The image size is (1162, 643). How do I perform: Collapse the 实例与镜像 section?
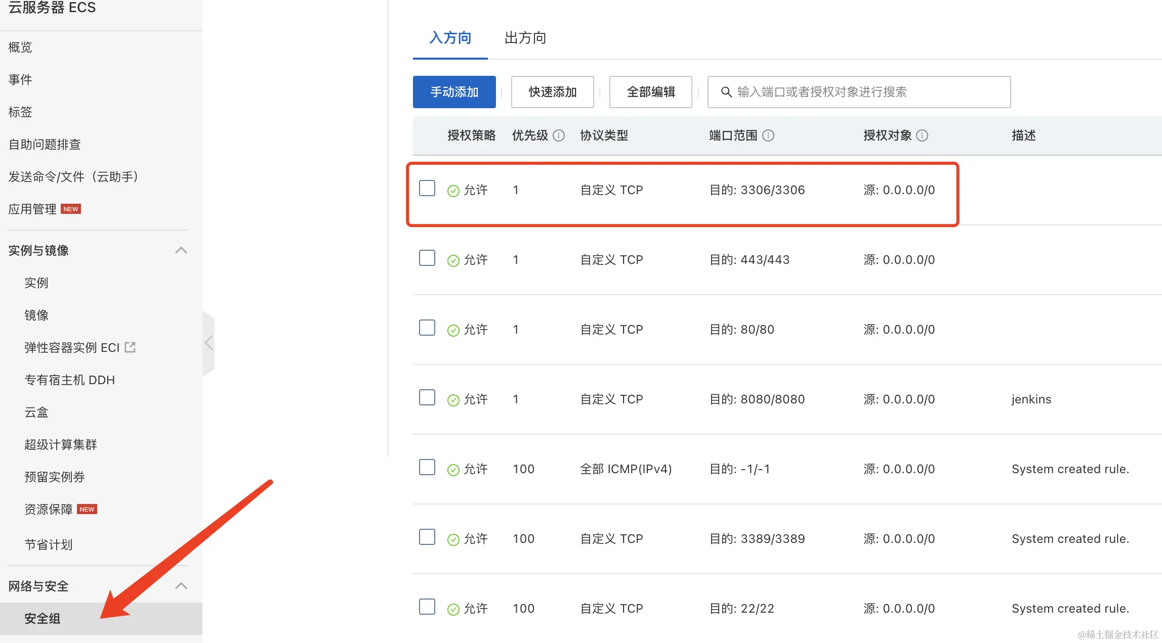[181, 251]
